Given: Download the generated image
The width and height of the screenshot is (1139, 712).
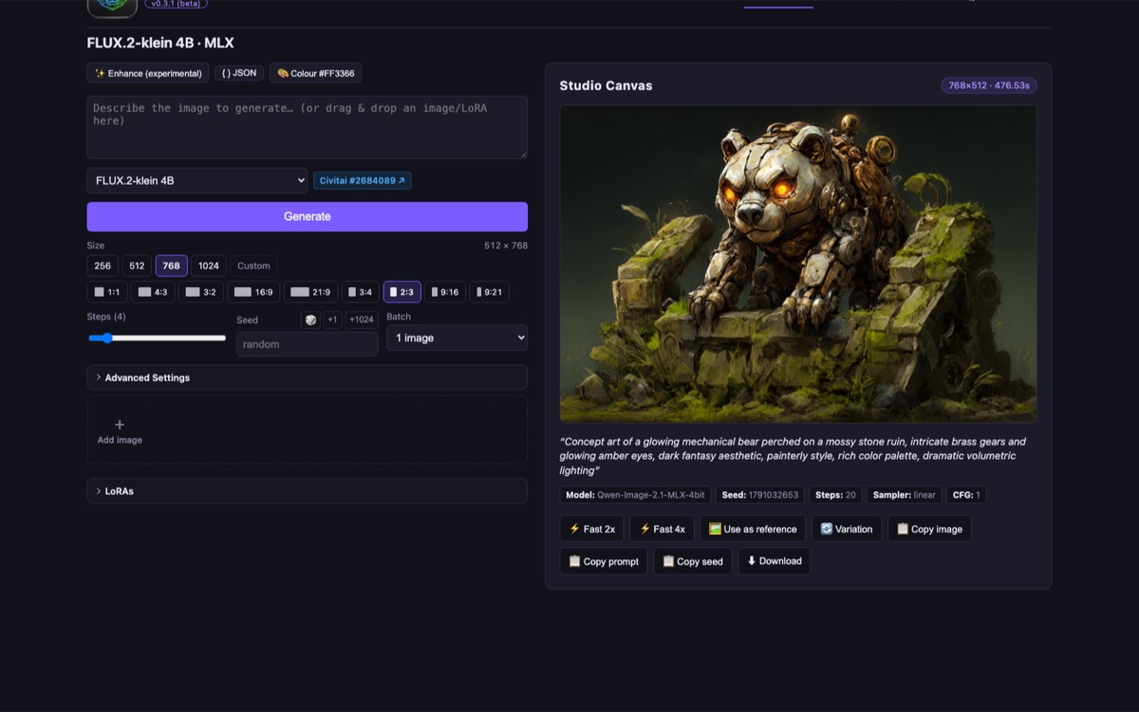Looking at the screenshot, I should 774,561.
